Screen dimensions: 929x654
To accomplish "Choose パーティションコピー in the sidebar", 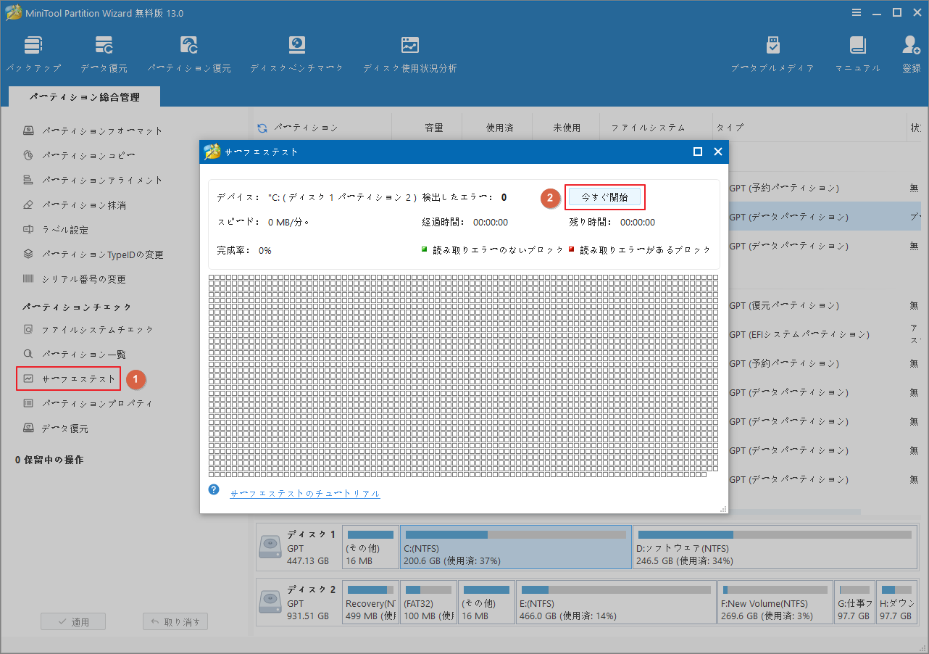I will 79,156.
